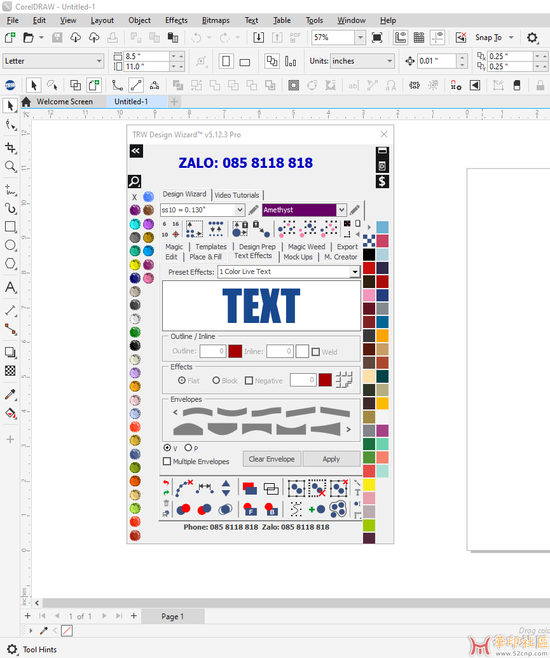Show next envelope shapes with right chevron
The width and height of the screenshot is (550, 658).
click(x=348, y=429)
